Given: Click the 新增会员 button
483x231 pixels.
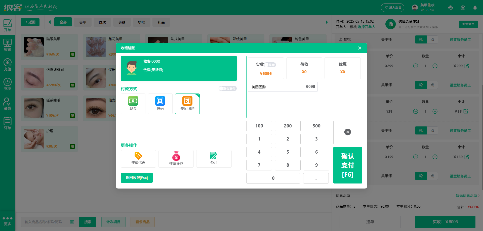Looking at the screenshot, I should click(x=468, y=24).
